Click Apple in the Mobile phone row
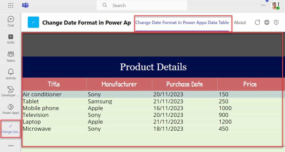285x152 pixels. pos(95,108)
